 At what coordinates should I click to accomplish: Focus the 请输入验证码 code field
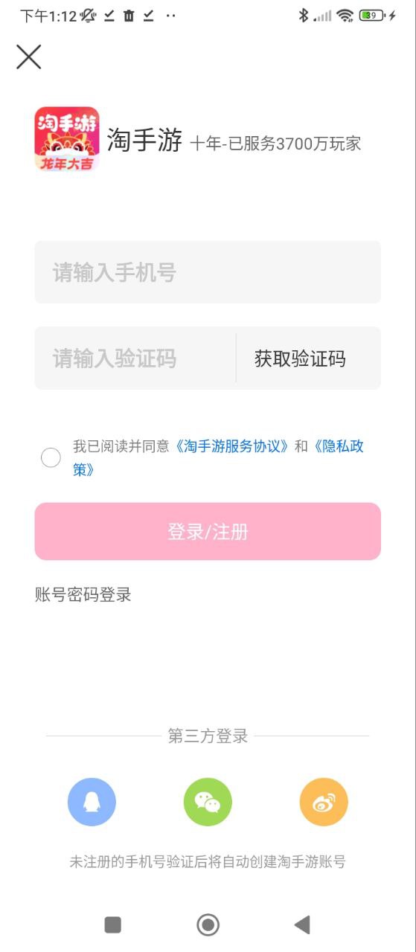(135, 358)
